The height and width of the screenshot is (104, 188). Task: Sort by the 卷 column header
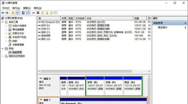click(x=49, y=18)
